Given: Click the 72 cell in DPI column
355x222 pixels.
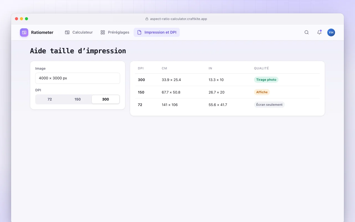Looking at the screenshot, I should click(140, 105).
